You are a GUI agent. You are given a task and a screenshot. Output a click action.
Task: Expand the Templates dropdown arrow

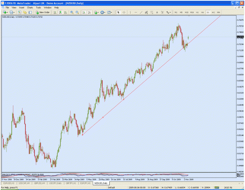[x=111, y=13]
